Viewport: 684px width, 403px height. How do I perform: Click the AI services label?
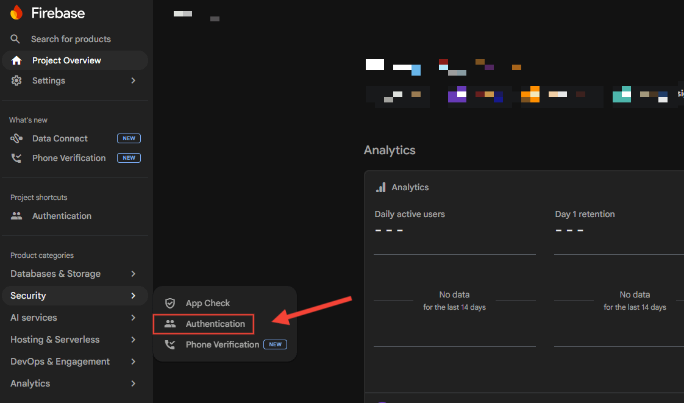click(x=34, y=318)
